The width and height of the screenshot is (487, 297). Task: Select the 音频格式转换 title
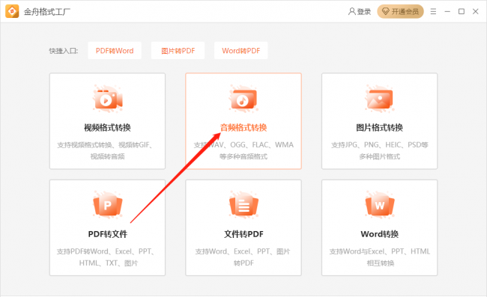click(x=243, y=127)
